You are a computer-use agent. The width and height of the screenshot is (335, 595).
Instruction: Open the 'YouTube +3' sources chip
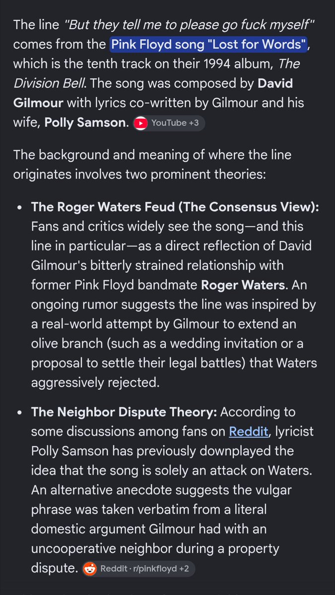[x=169, y=122]
